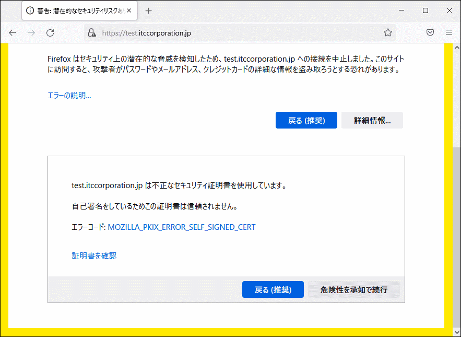461x337 pixels.
Task: Open a new tab with the plus button
Action: point(148,11)
